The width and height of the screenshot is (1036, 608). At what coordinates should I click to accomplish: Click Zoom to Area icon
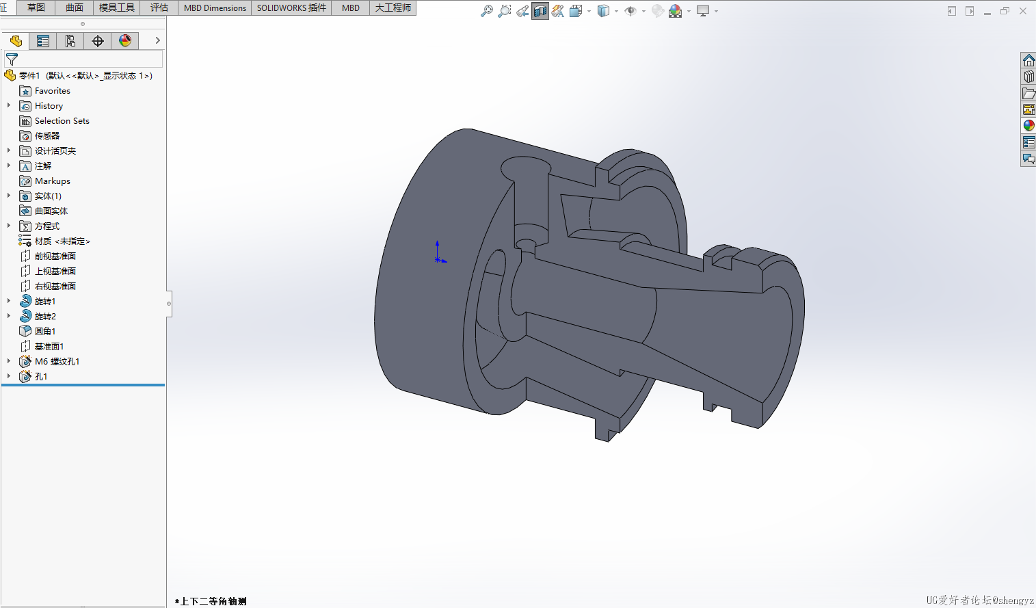[505, 11]
